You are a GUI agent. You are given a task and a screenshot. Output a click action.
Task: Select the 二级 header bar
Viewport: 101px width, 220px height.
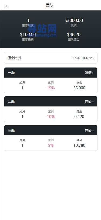pos(51,101)
